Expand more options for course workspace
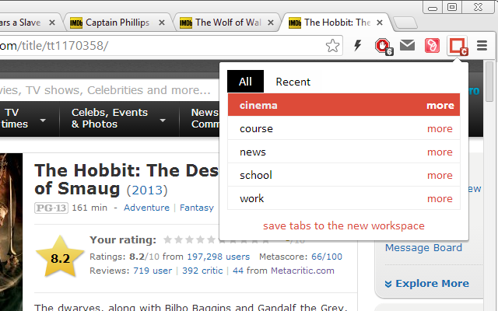The image size is (498, 311). pyautogui.click(x=440, y=128)
